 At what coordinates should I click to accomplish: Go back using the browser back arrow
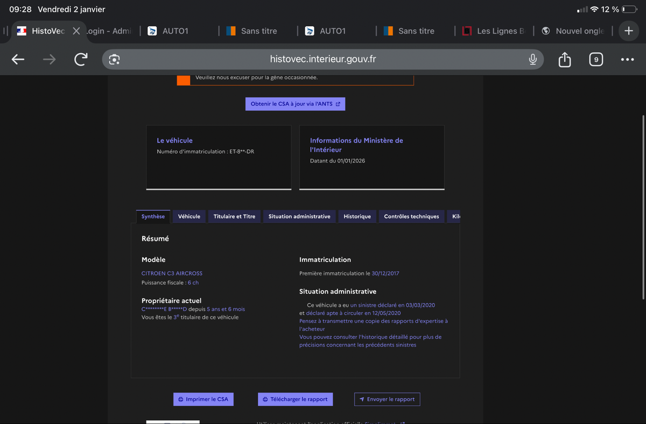(x=18, y=59)
